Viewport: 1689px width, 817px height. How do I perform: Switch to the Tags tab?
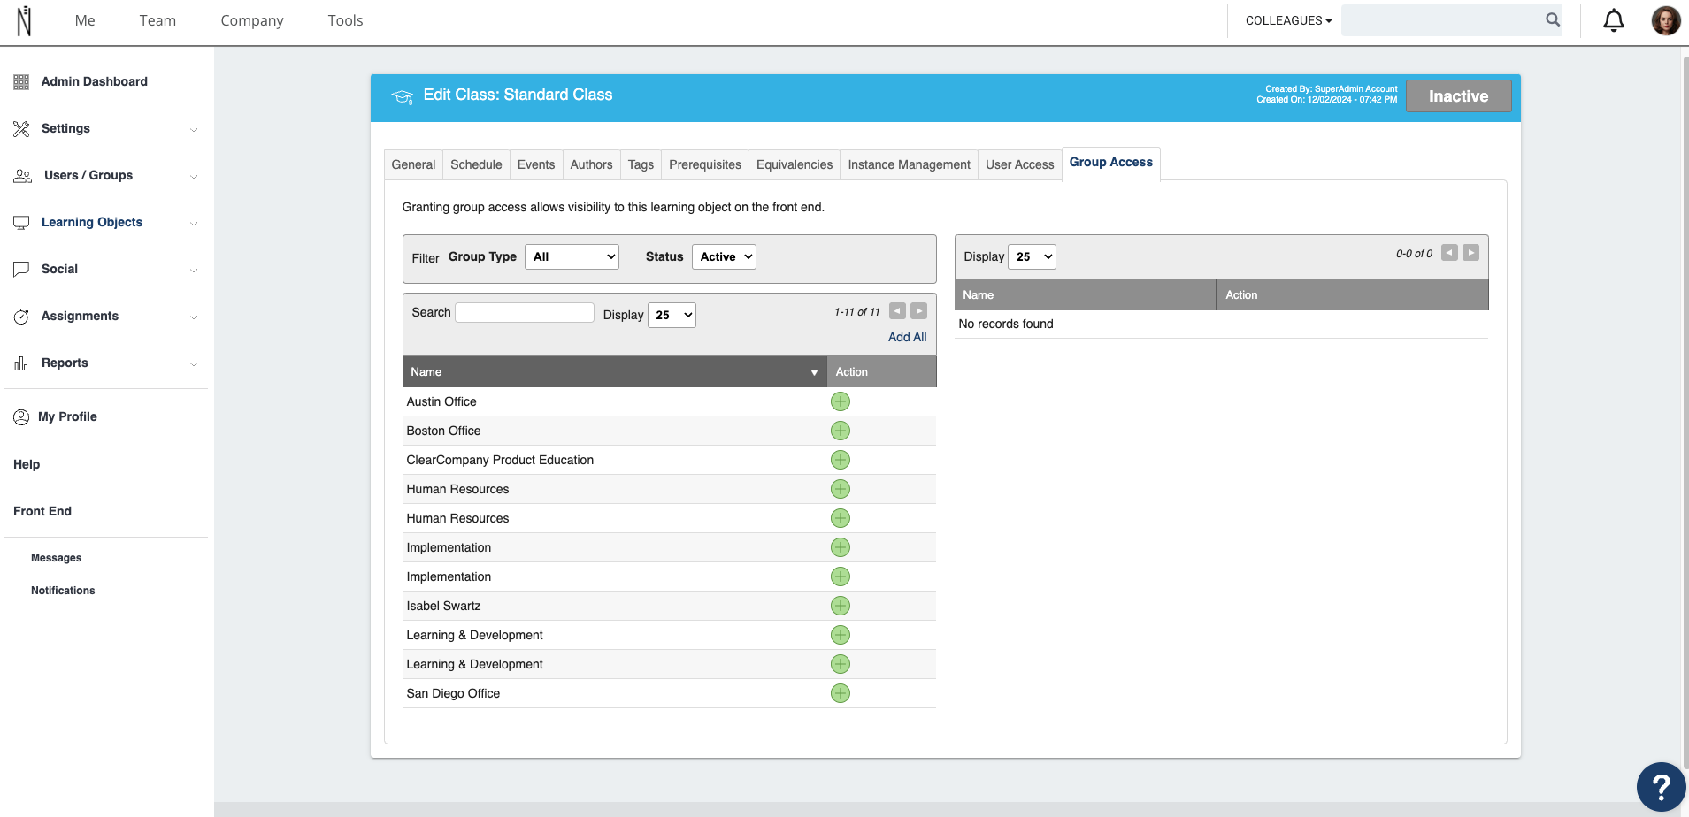tap(641, 164)
